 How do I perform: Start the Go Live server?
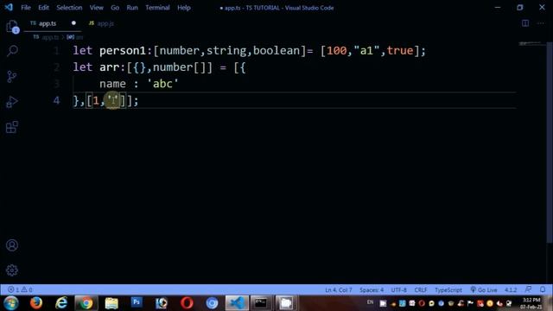coord(484,290)
